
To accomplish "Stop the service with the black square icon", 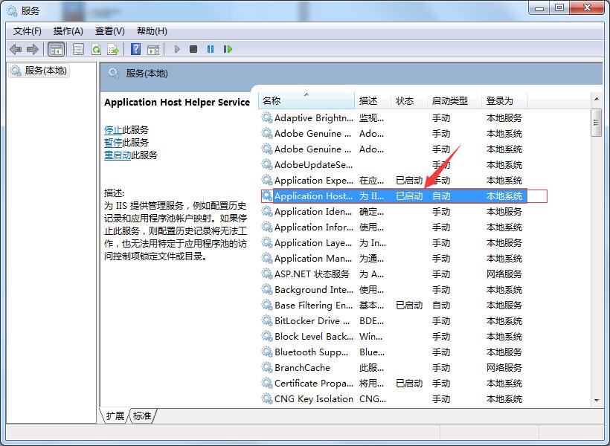I will (194, 49).
